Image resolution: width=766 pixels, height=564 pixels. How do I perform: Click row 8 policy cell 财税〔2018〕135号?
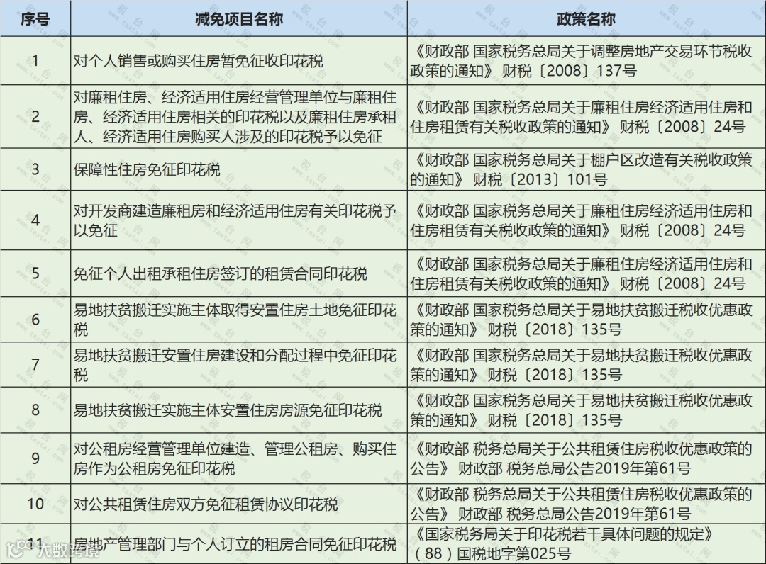point(587,410)
